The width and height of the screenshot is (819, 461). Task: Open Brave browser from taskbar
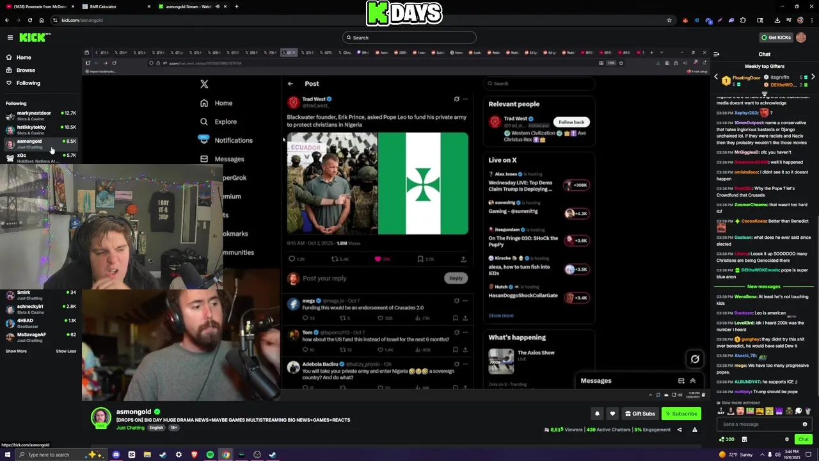(195, 455)
